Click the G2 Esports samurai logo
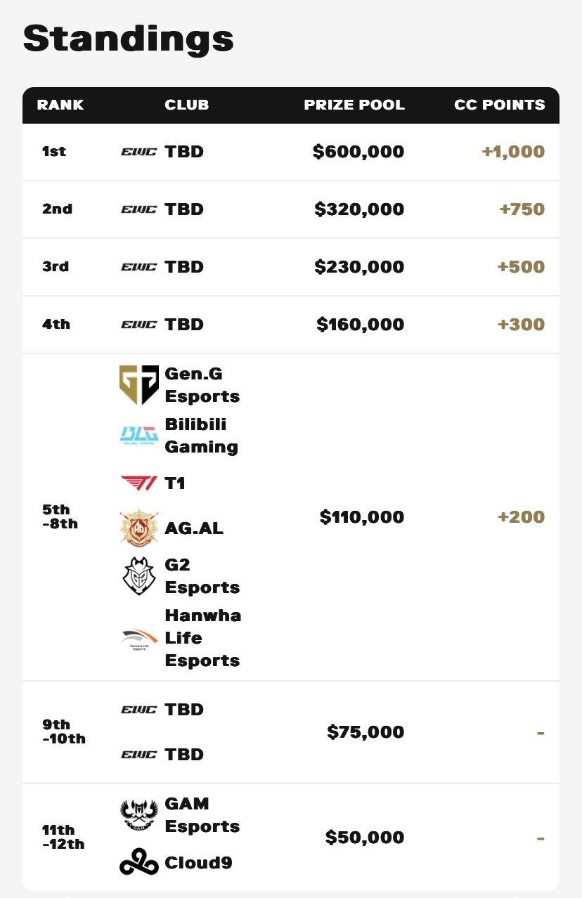 click(138, 576)
